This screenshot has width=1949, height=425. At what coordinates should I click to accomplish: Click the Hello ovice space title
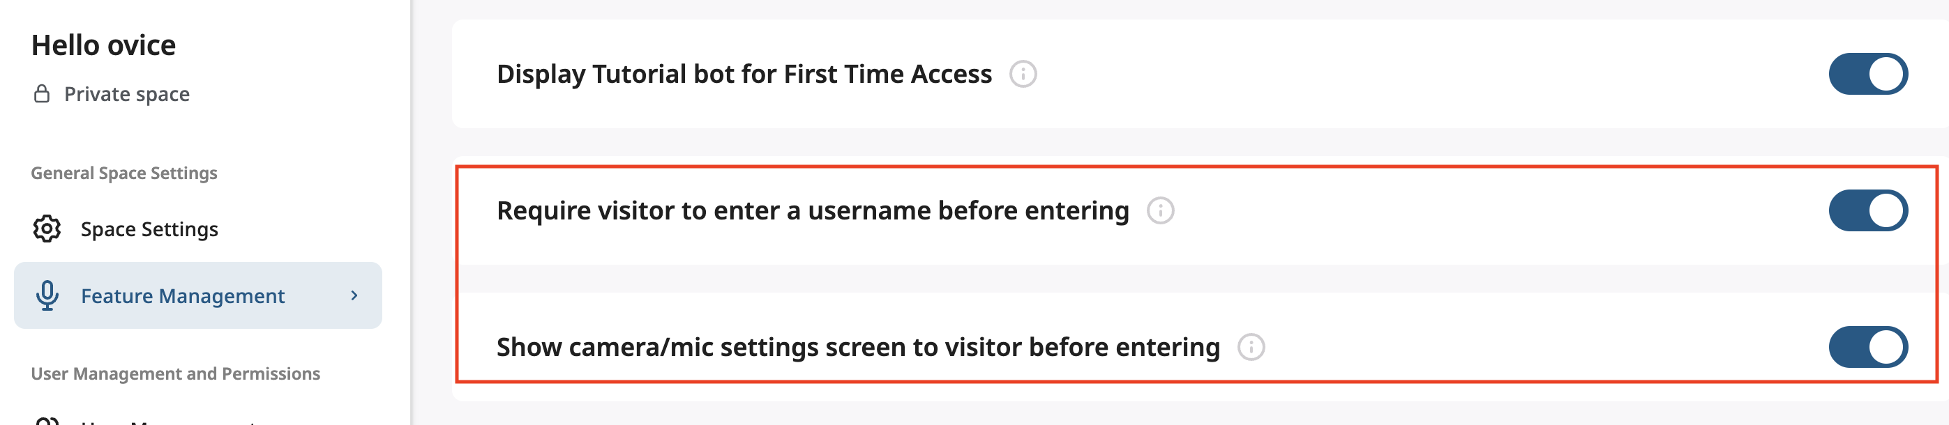[x=104, y=45]
